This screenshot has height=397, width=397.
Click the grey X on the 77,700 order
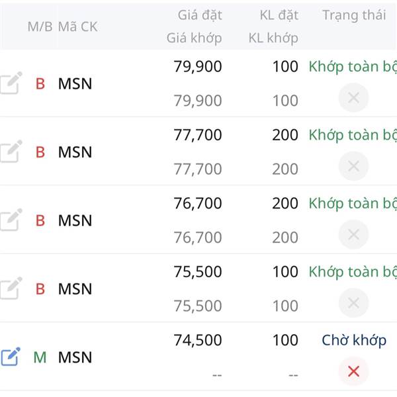[353, 166]
